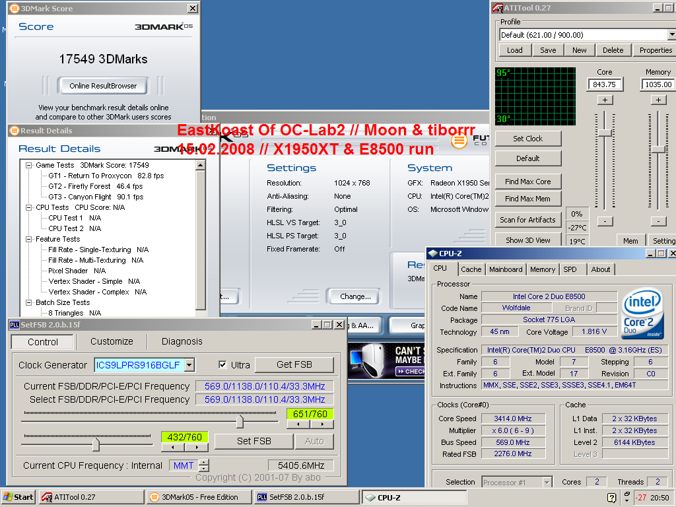This screenshot has width=676, height=507.
Task: Click the Memory clock slider handle in ATITool
Action: (x=658, y=149)
